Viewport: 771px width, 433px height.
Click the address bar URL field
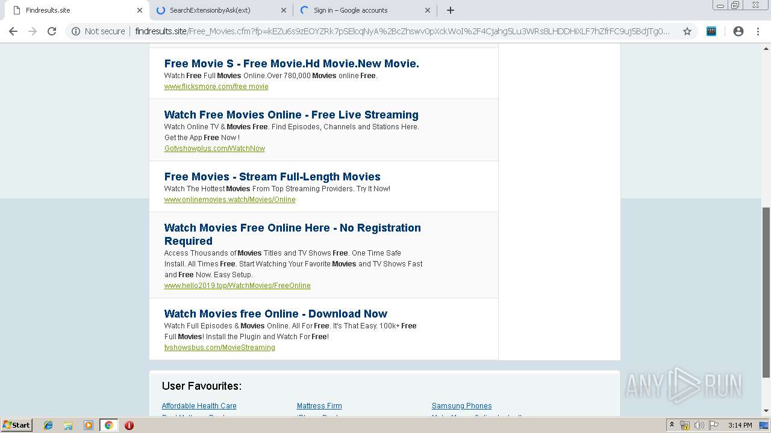coord(402,31)
